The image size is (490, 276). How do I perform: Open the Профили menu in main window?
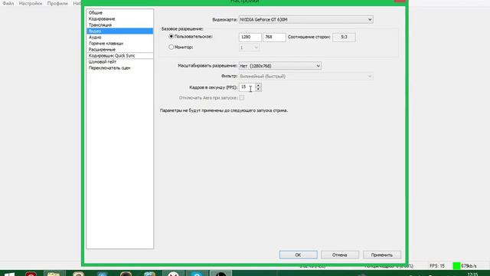coord(57,3)
